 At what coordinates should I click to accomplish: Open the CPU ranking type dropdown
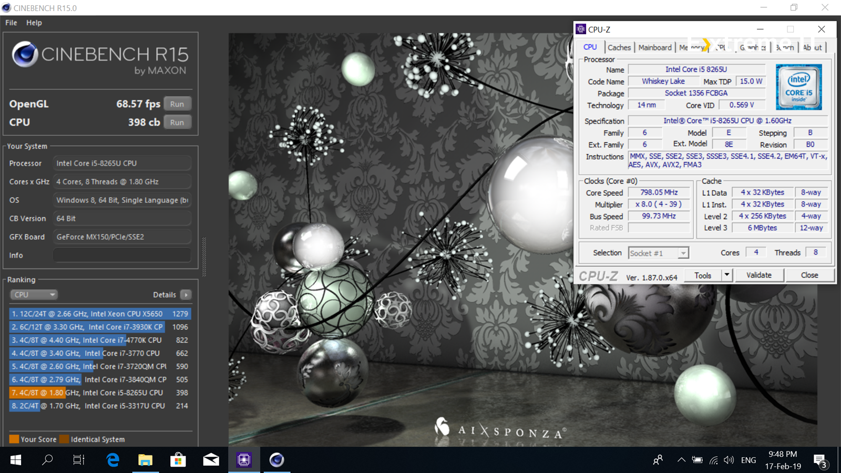click(34, 295)
